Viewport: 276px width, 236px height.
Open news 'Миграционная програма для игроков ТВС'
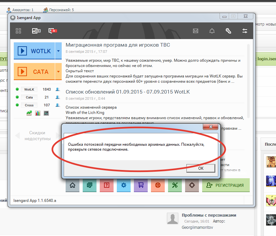tap(118, 45)
